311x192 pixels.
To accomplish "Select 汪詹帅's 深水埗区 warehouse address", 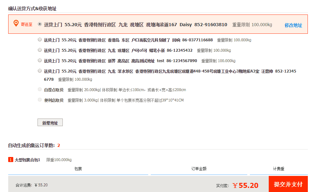I will click(40, 71).
